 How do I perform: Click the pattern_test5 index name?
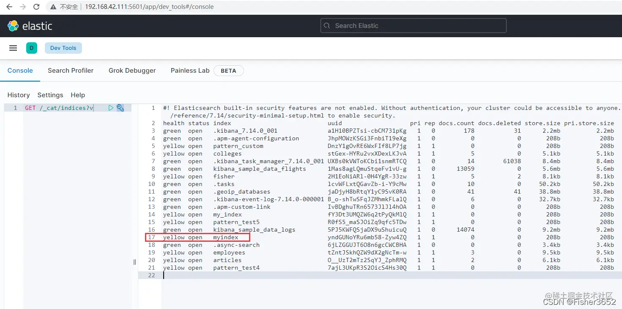pos(236,222)
